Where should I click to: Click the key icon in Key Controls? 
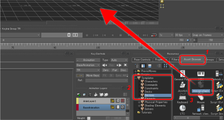[x=80, y=75]
